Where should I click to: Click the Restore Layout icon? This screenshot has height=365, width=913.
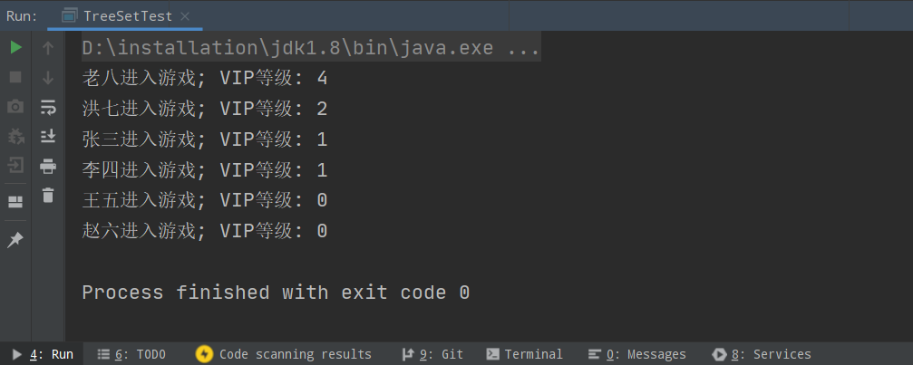pyautogui.click(x=15, y=201)
